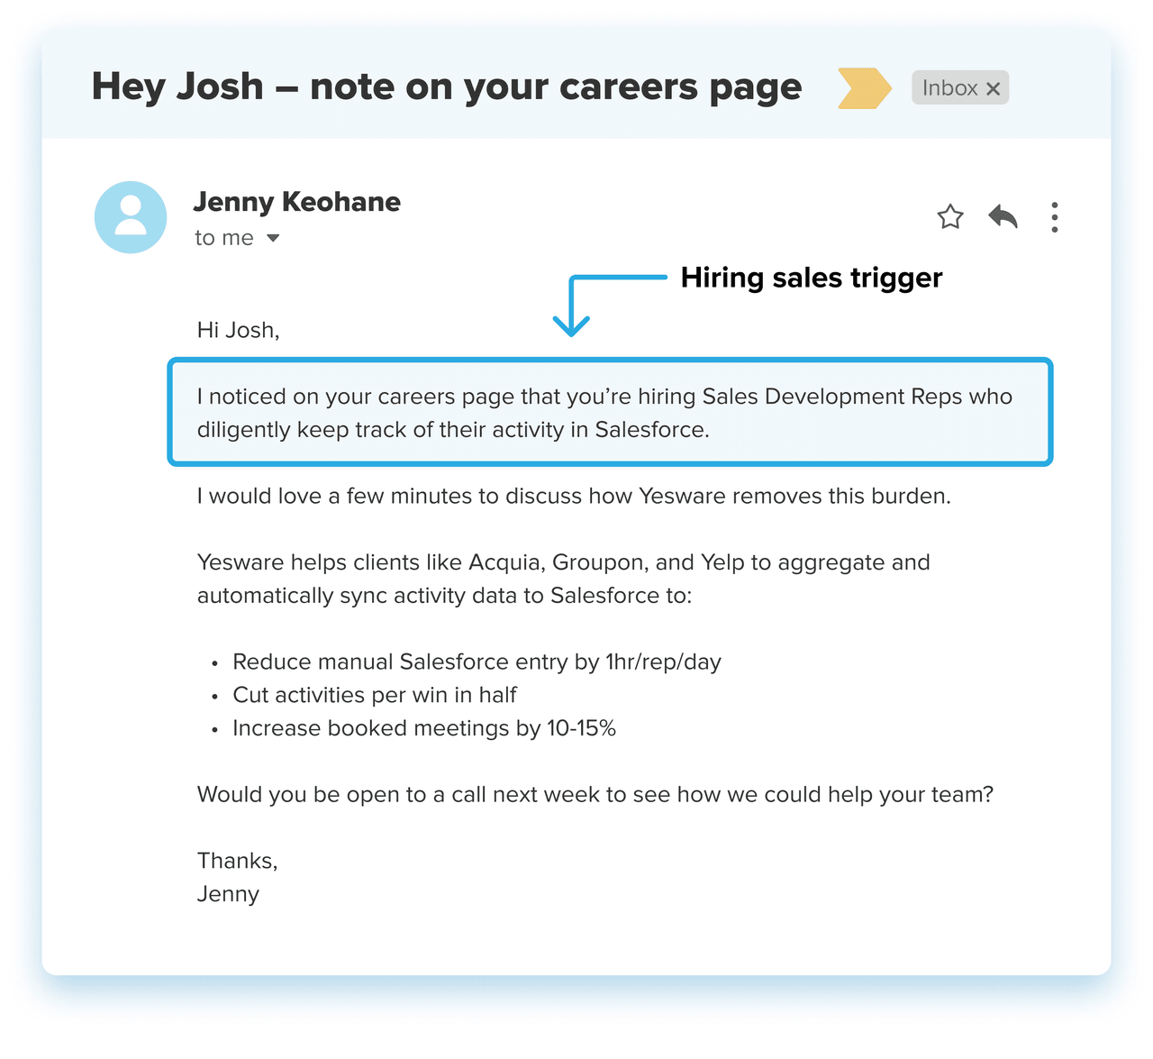
Task: Star the email from Jenny Keohane
Action: point(950,217)
